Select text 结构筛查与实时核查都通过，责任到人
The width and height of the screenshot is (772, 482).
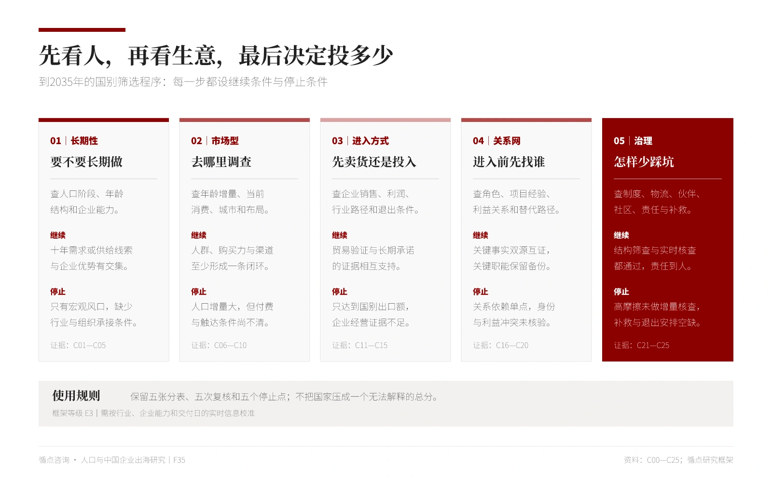point(655,258)
